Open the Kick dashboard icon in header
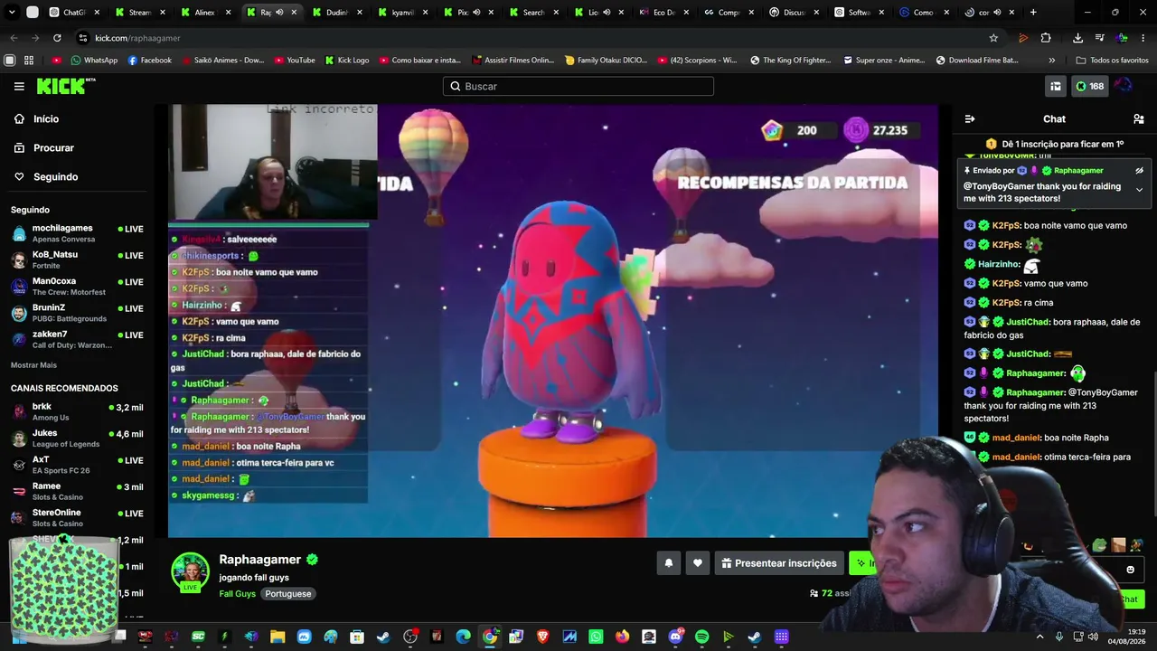Screen dimensions: 1157x651 (x=1055, y=86)
